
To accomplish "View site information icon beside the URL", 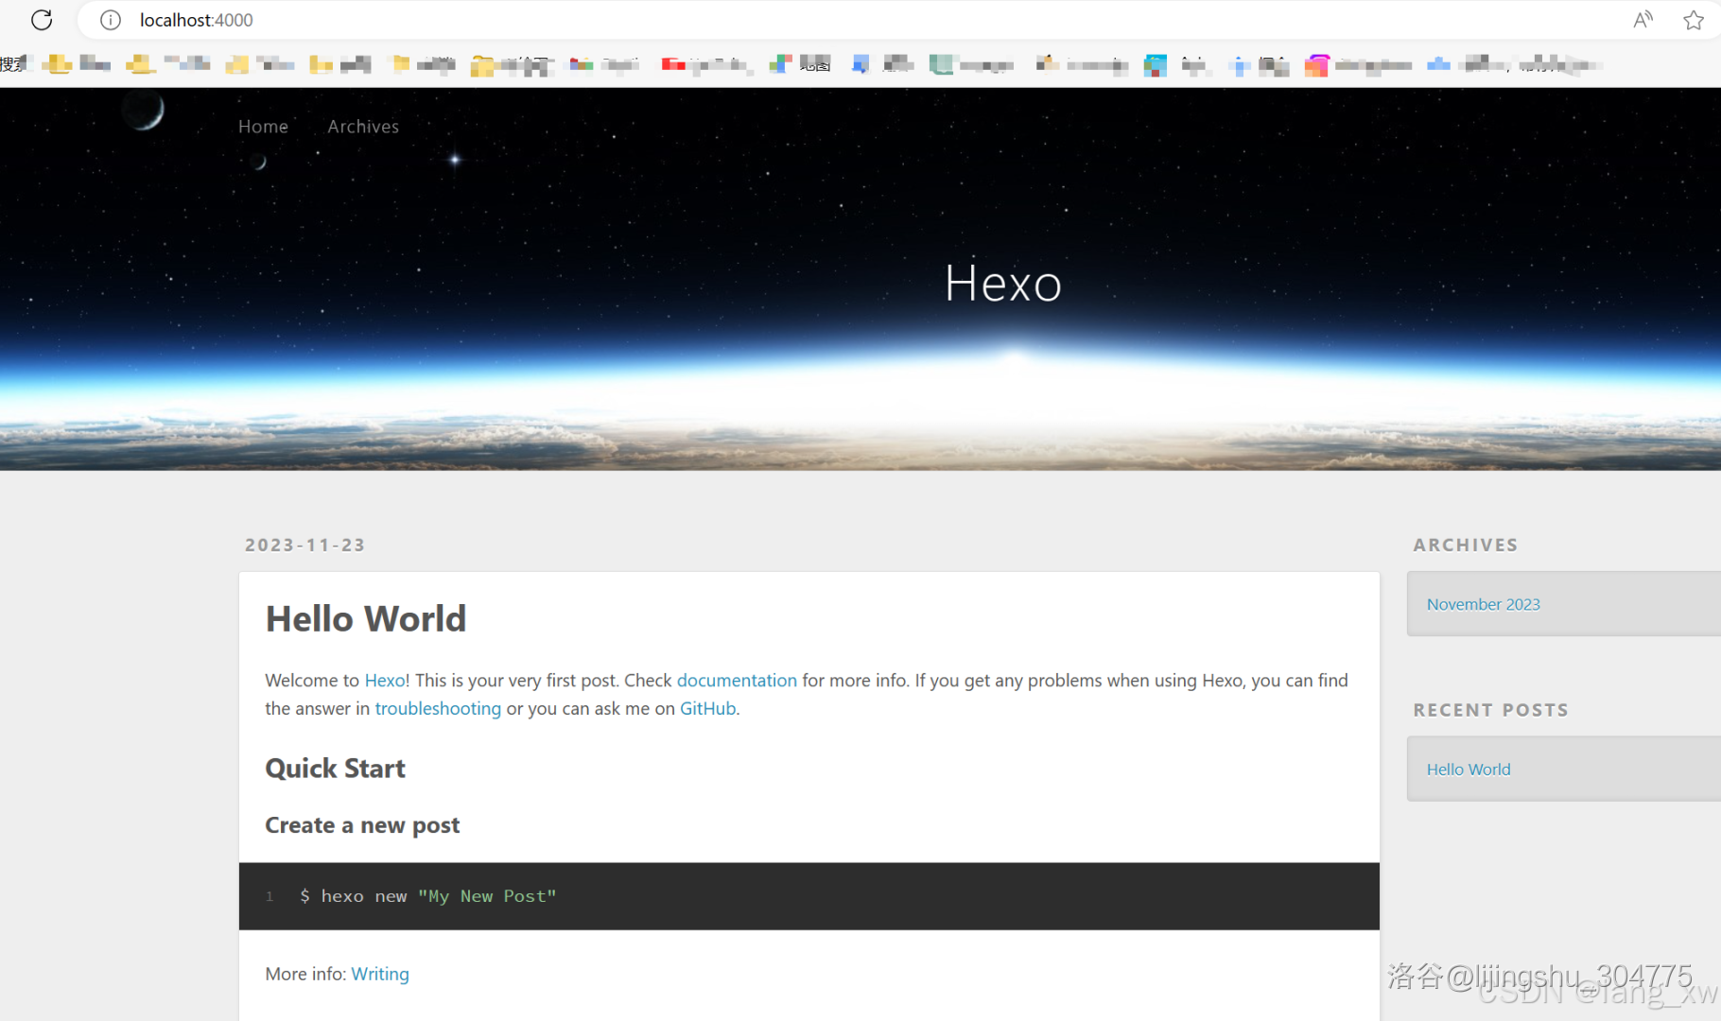I will click(x=111, y=20).
